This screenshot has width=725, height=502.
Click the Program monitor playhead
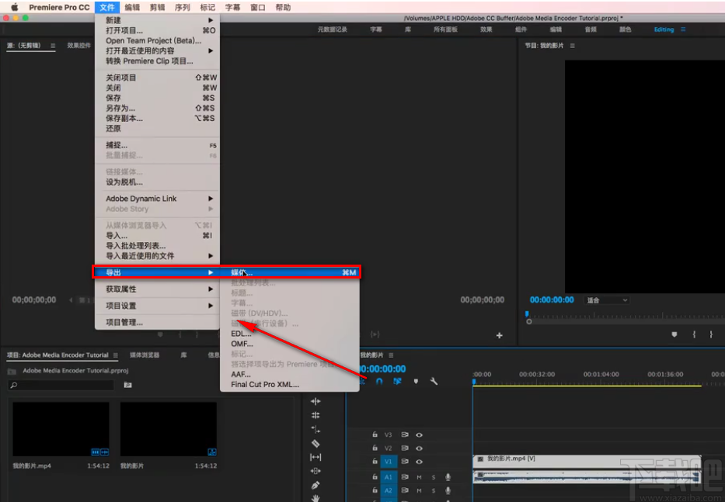(527, 314)
